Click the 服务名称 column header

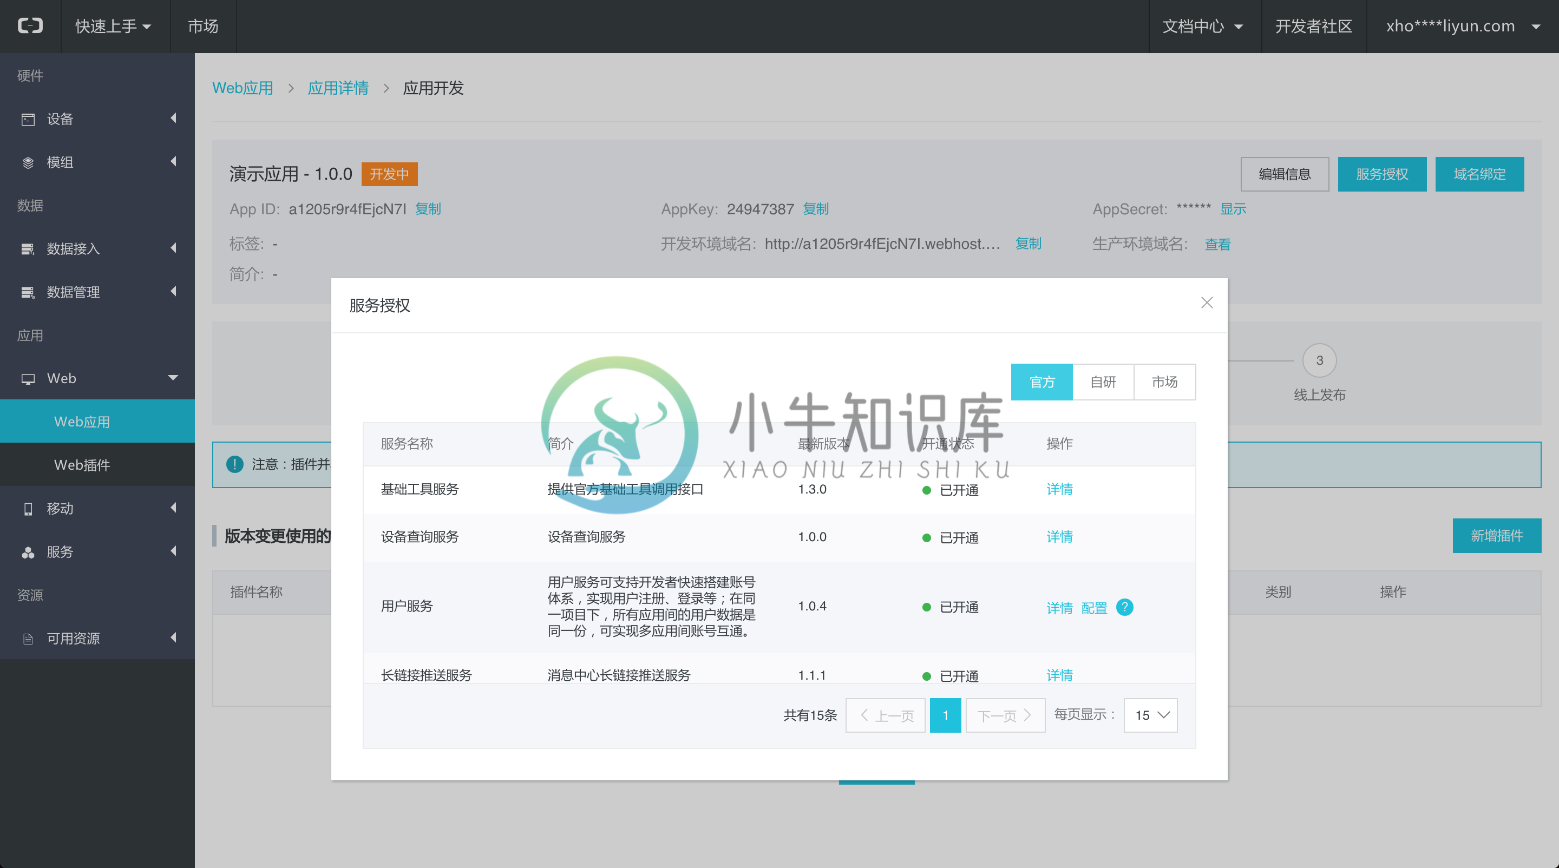[x=407, y=444]
